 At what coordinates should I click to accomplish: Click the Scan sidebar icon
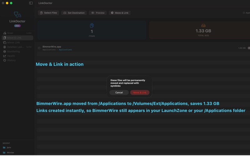[x=5, y=33]
